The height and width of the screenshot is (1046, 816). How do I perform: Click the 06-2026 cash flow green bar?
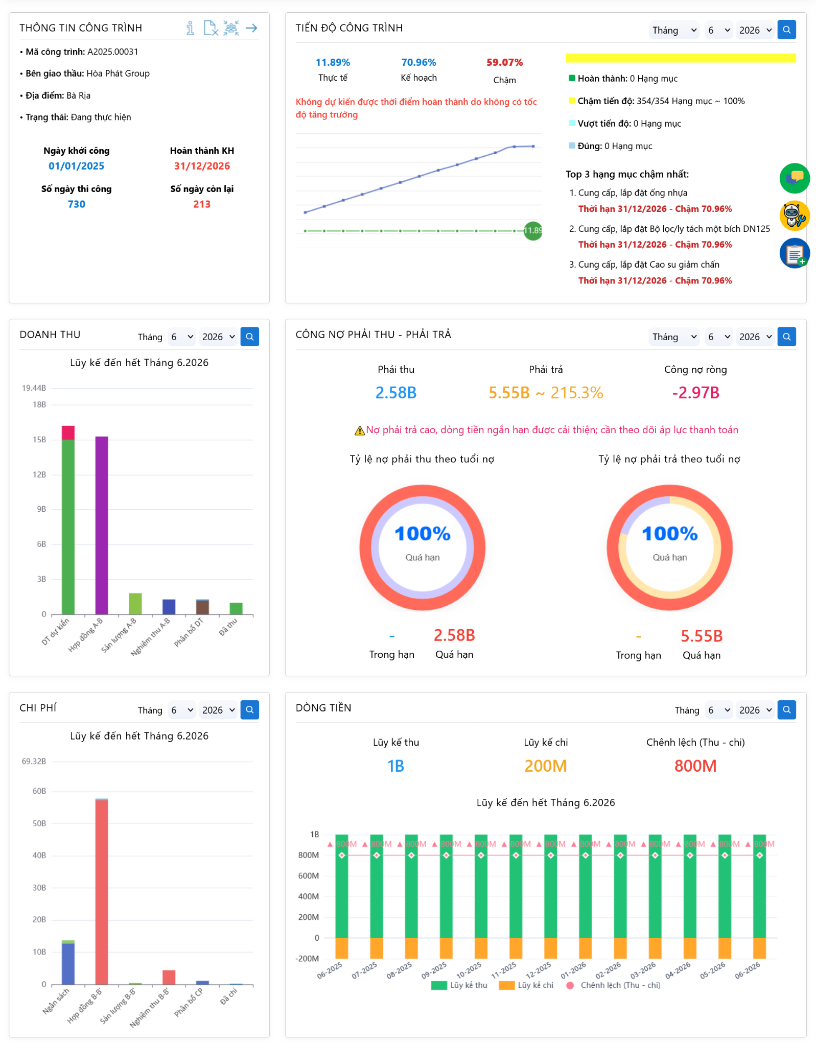coord(760,886)
